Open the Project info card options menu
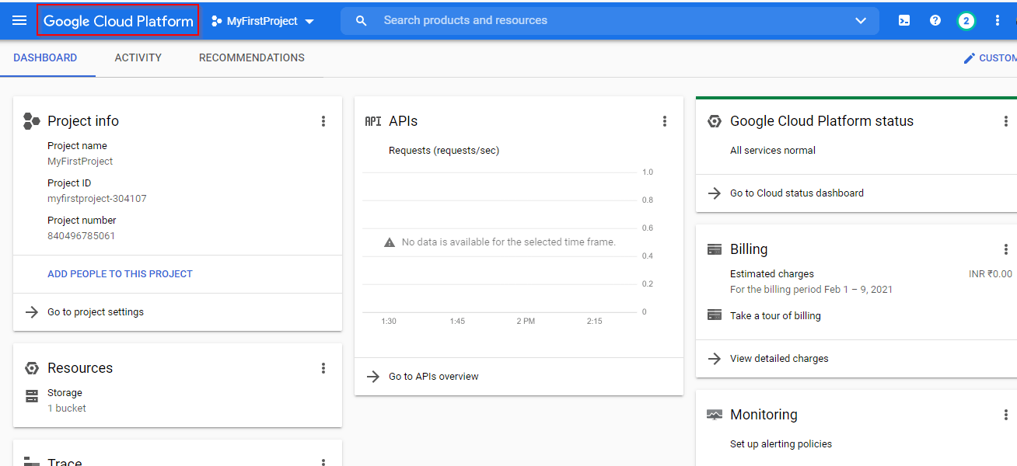The image size is (1017, 466). pos(323,121)
